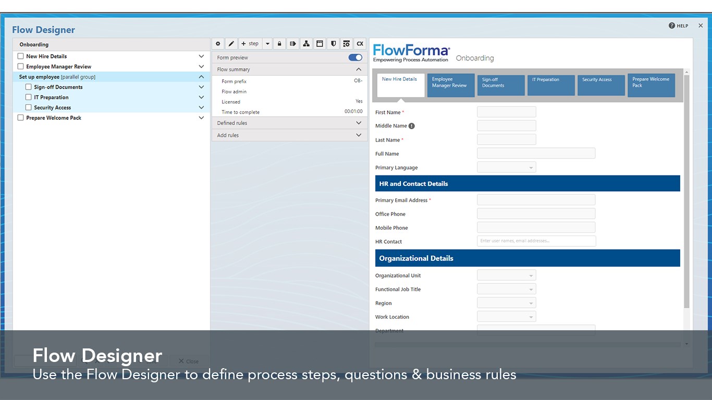Expand the Defined rules section

[359, 123]
